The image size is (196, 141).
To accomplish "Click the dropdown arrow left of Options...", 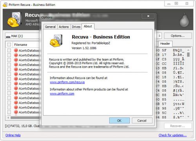I will point(160,36).
